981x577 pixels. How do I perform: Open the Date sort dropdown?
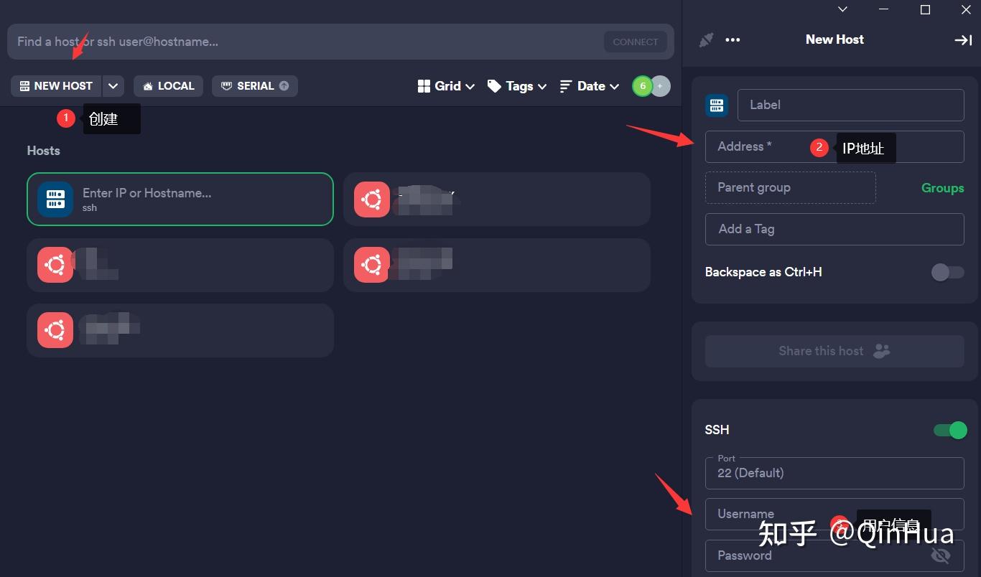click(589, 86)
